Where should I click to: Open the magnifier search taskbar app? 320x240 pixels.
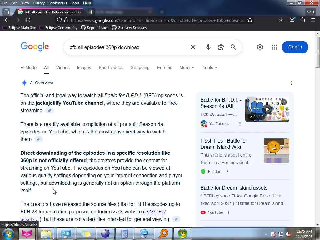point(163,234)
